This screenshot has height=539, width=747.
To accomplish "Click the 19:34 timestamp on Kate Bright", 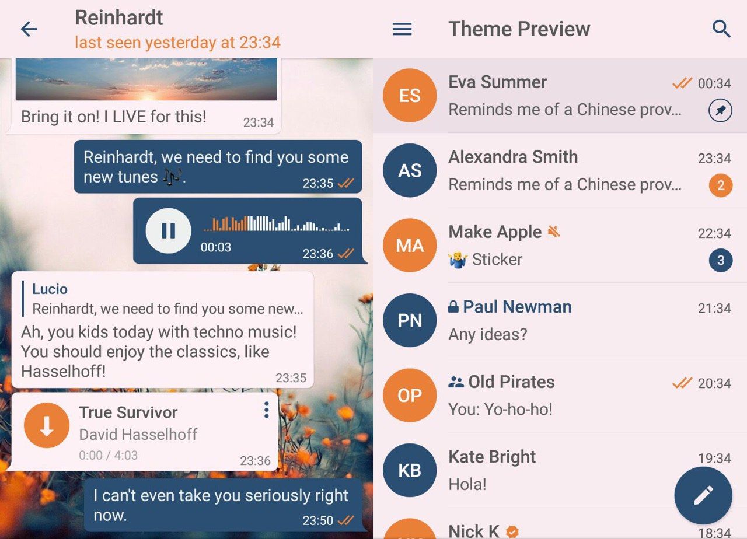I will 714,458.
